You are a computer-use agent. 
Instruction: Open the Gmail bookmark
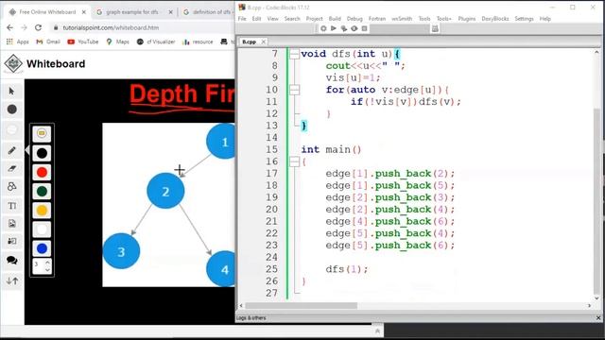(48, 42)
